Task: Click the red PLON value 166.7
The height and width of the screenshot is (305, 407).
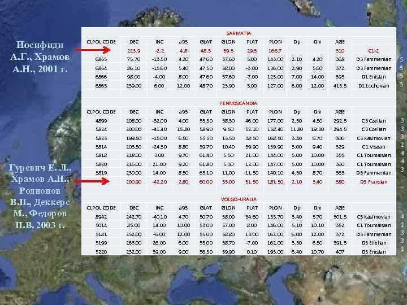Action: click(275, 51)
